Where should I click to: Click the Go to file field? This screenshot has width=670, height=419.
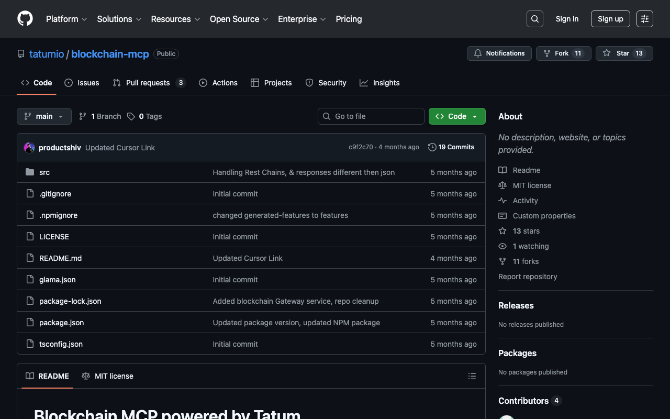tap(371, 116)
